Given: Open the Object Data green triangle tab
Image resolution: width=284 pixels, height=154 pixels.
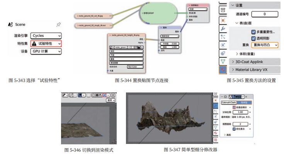Looking at the screenshot, I should pyautogui.click(x=223, y=62).
